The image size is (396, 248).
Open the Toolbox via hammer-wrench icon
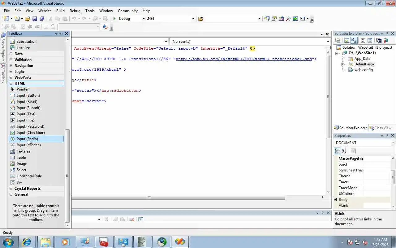click(288, 19)
